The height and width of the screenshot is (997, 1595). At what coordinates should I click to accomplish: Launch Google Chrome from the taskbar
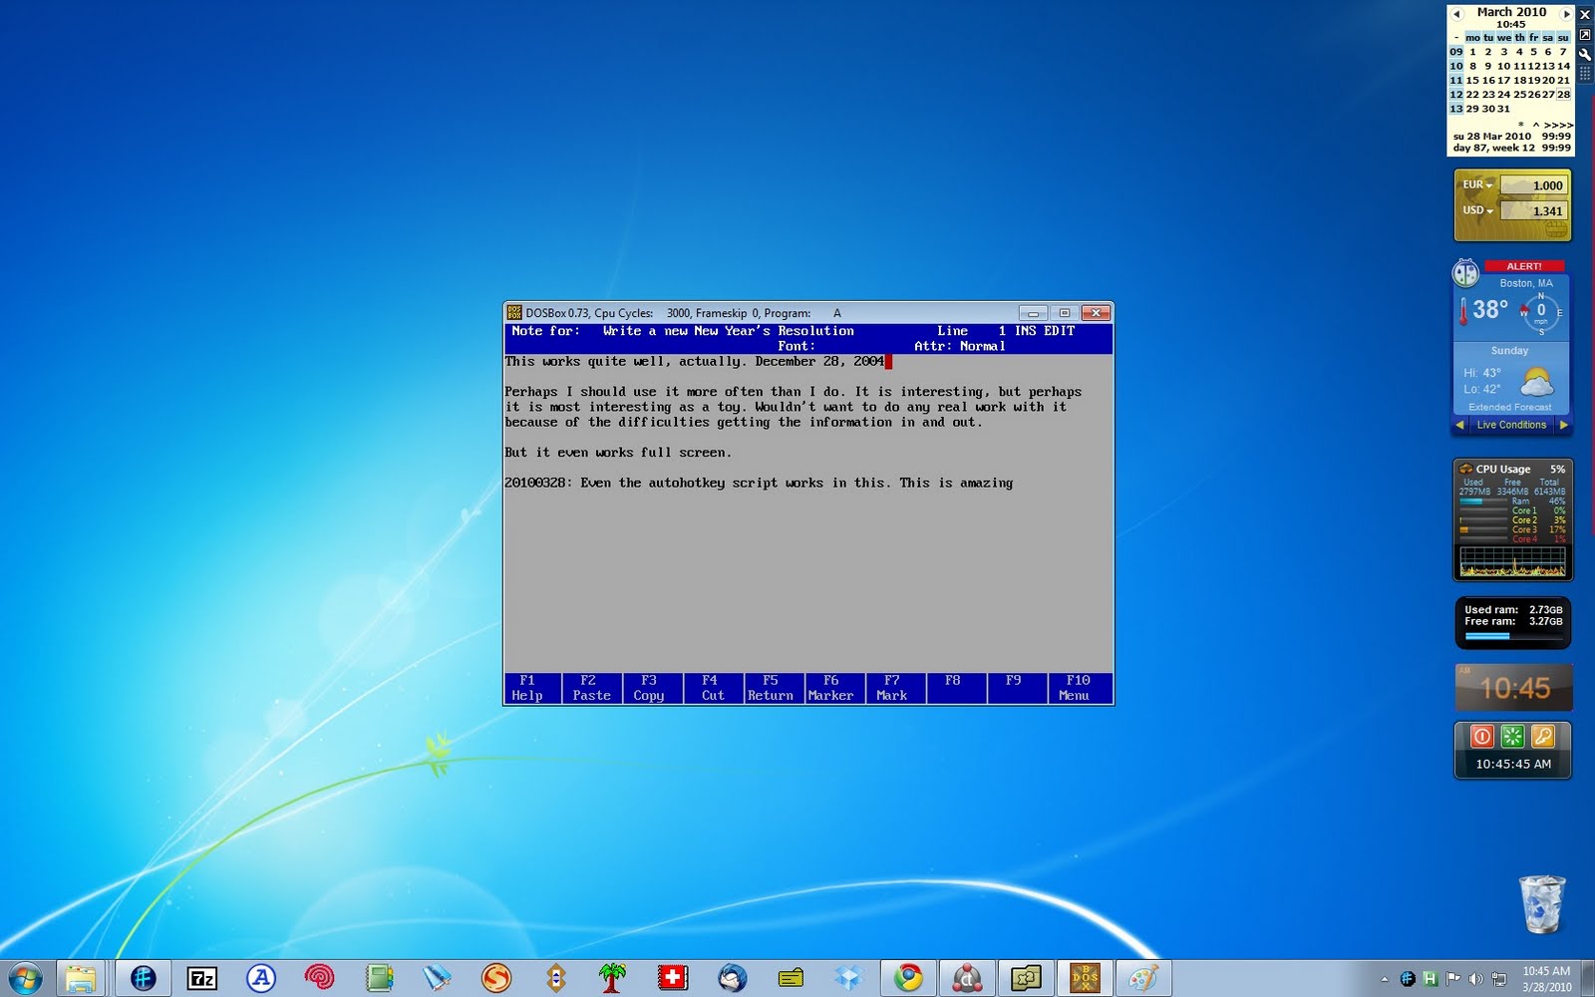click(908, 978)
